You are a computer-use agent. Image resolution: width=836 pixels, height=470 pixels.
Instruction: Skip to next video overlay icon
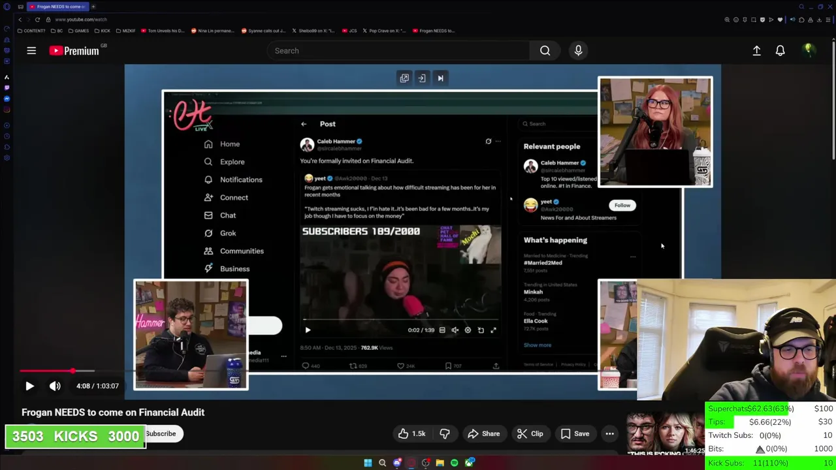440,78
